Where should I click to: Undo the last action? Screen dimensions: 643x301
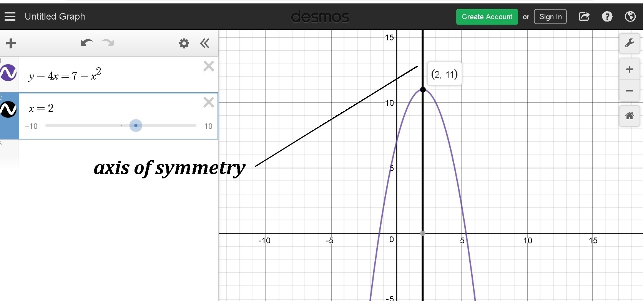[x=86, y=43]
